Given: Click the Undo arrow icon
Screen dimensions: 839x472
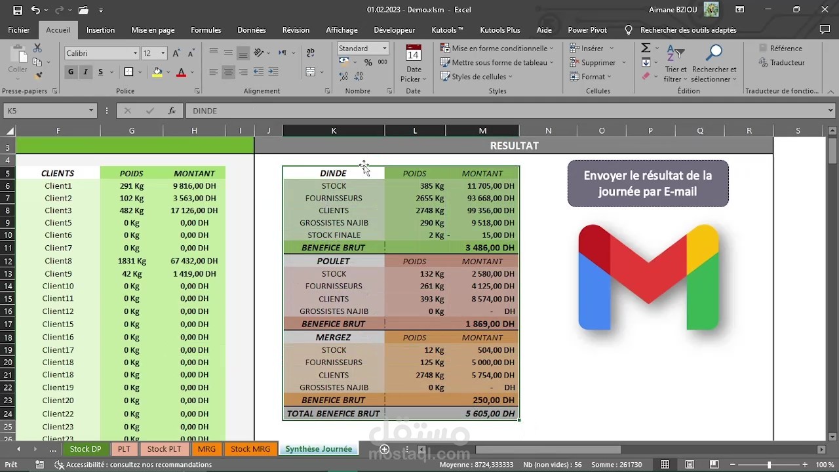Looking at the screenshot, I should [35, 10].
